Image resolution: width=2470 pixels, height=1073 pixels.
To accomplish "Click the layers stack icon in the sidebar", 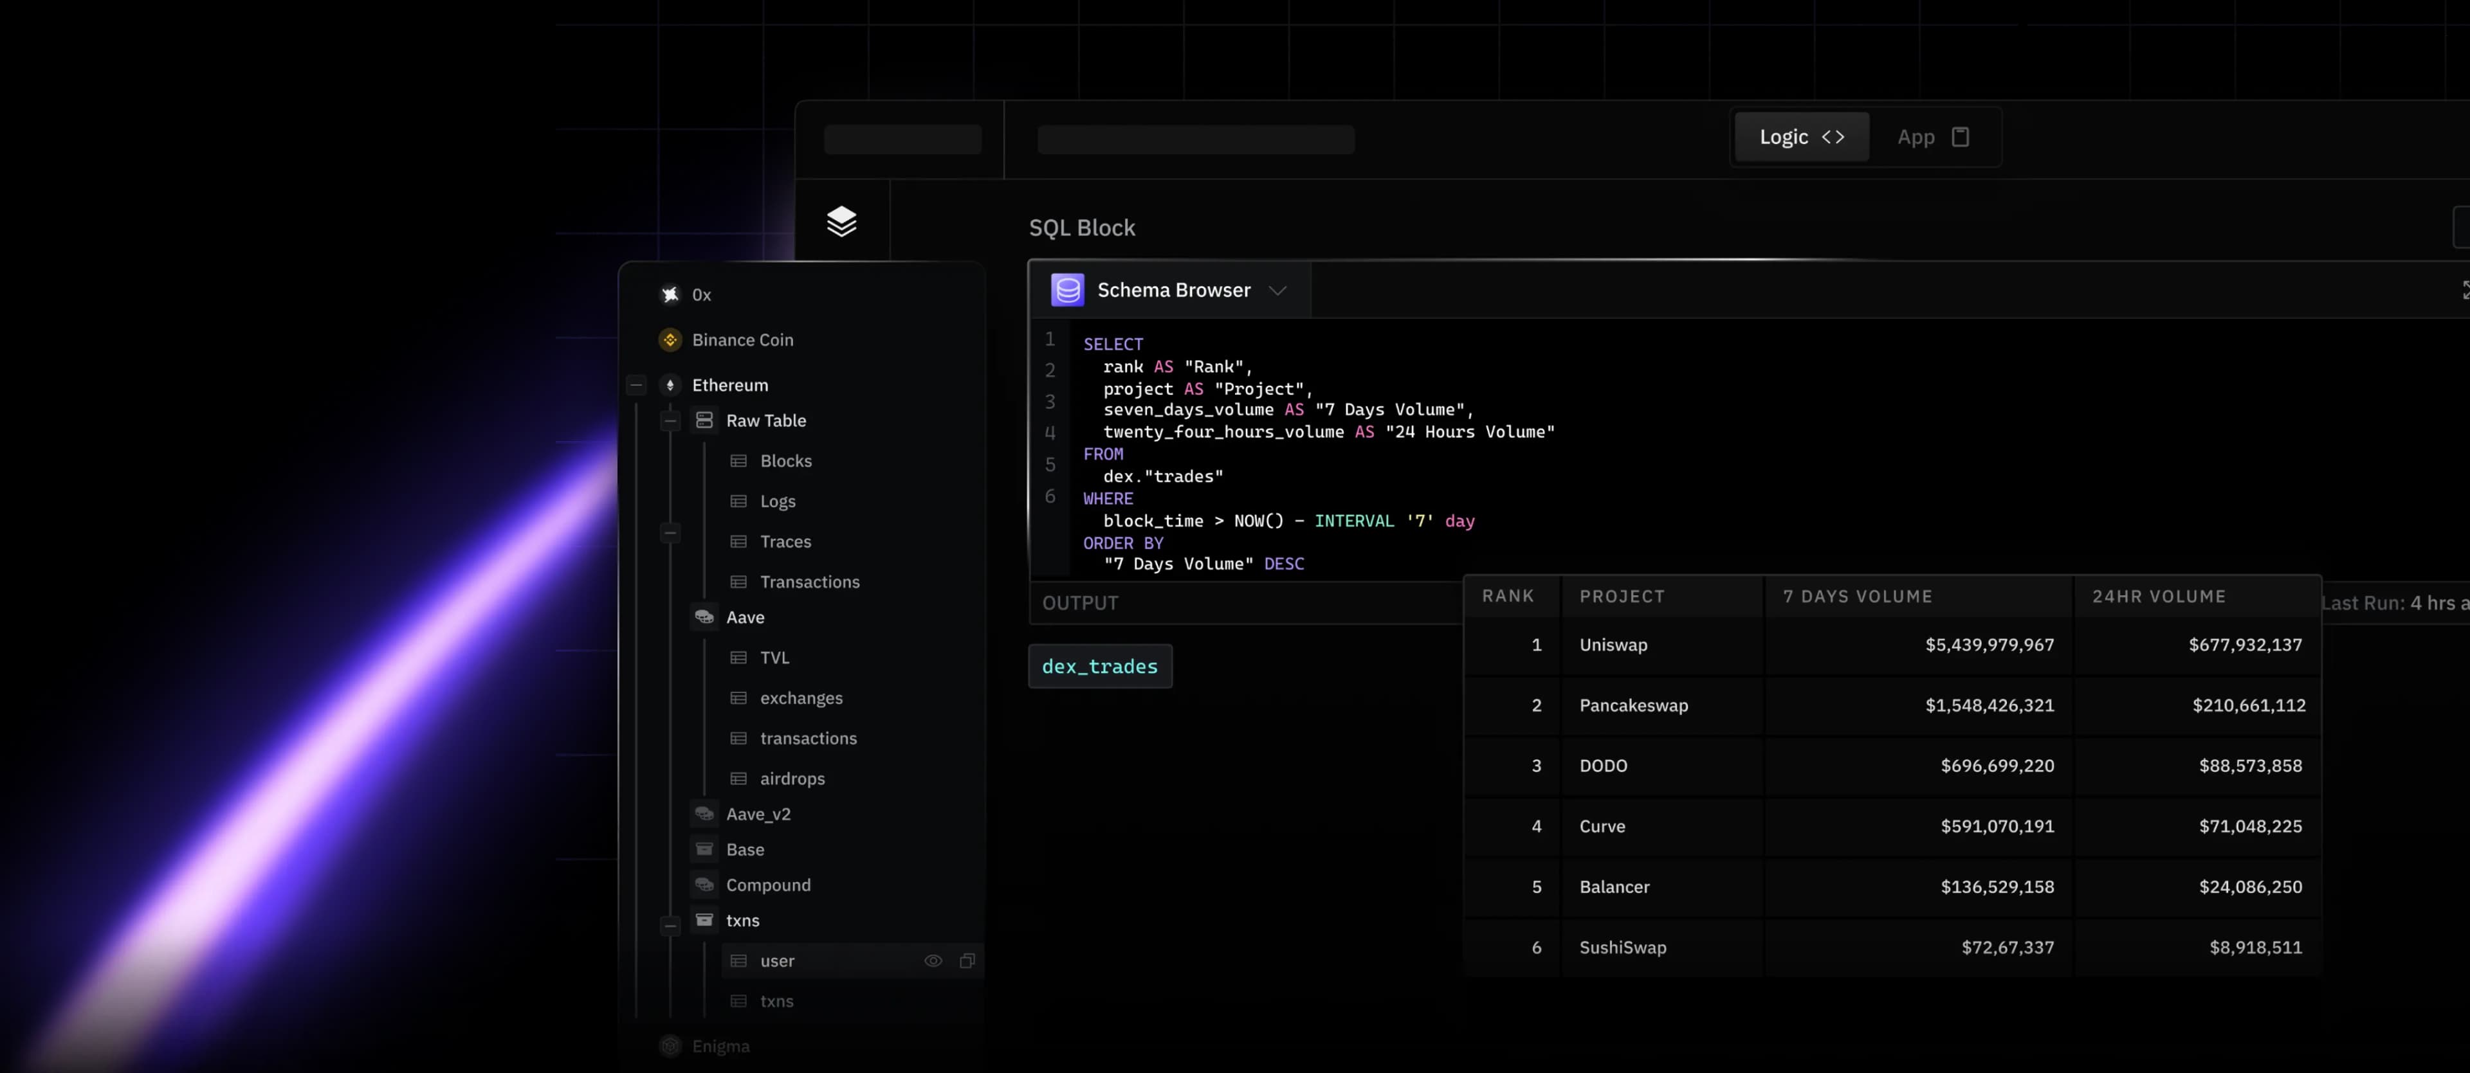I will tap(841, 221).
